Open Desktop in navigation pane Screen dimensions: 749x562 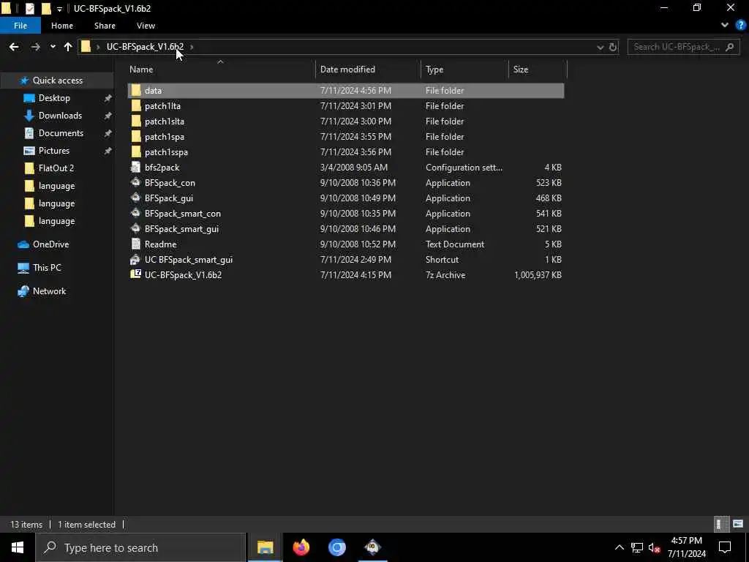pyautogui.click(x=54, y=98)
